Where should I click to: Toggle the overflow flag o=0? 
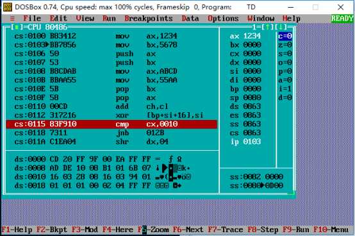(x=285, y=62)
